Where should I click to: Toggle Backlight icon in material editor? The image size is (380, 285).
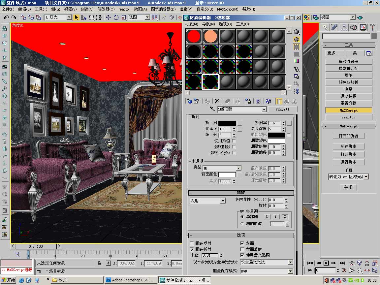point(297,40)
